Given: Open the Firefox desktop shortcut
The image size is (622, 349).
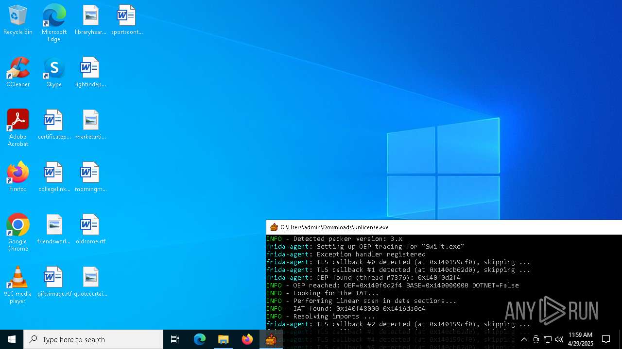Looking at the screenshot, I should click(x=18, y=177).
